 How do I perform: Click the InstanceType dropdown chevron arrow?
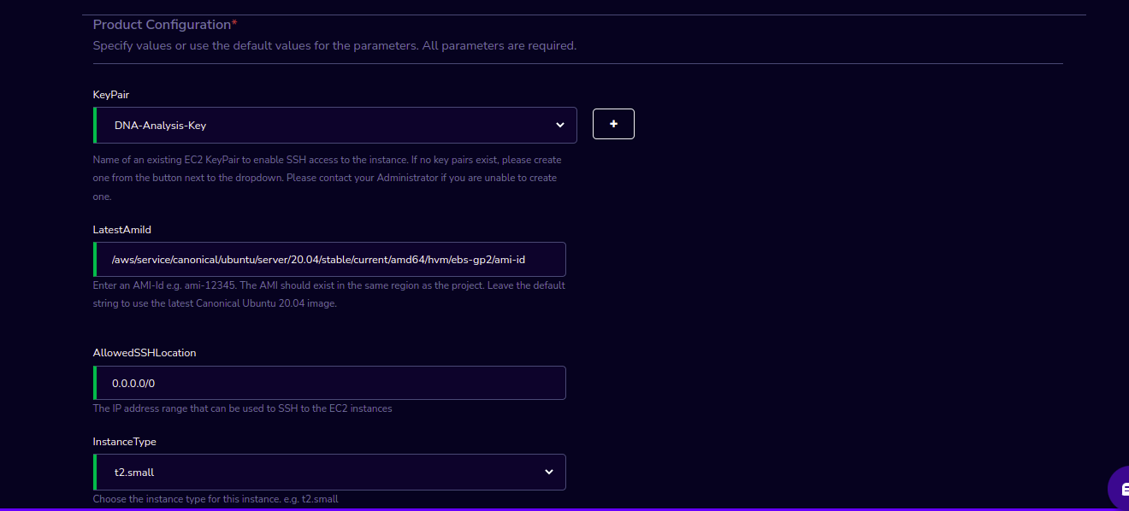click(549, 472)
